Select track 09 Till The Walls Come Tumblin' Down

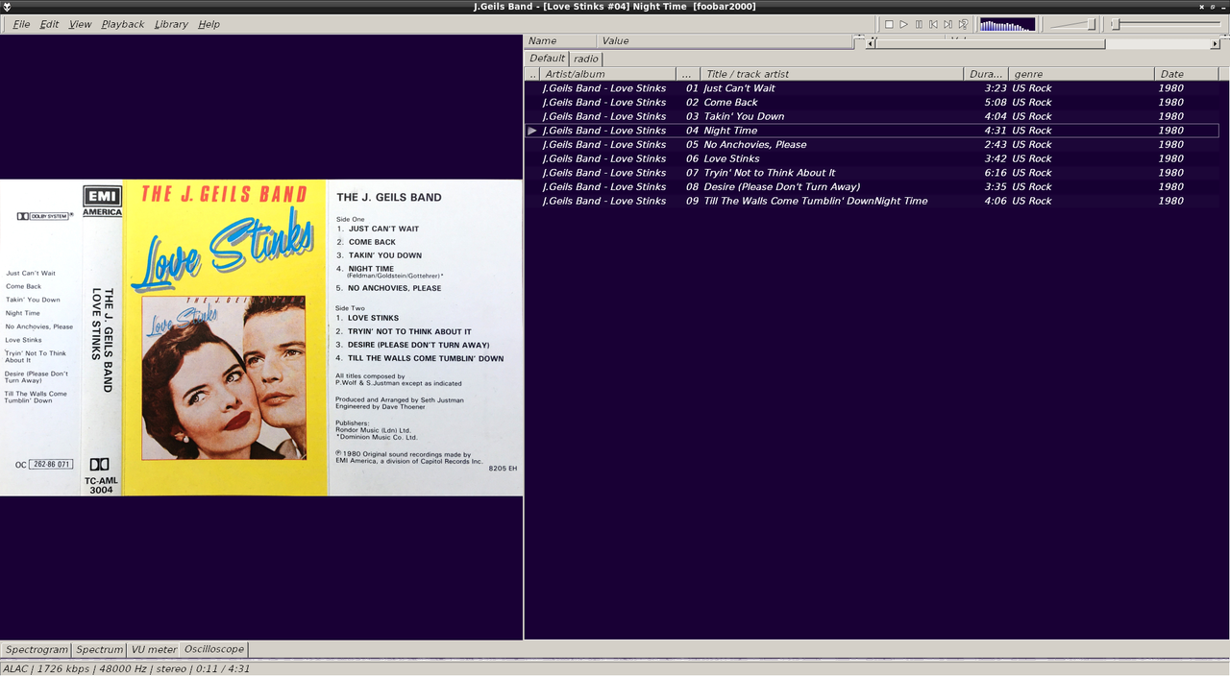872,201
